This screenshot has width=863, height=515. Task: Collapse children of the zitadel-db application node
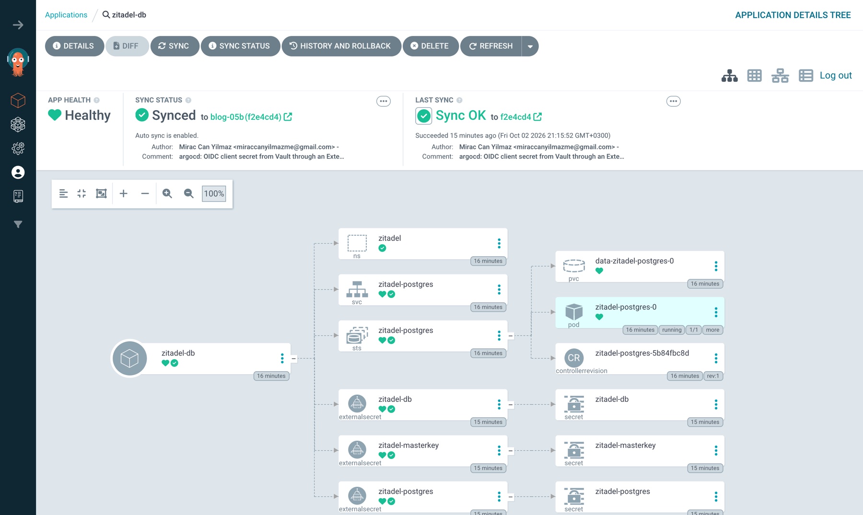tap(294, 358)
